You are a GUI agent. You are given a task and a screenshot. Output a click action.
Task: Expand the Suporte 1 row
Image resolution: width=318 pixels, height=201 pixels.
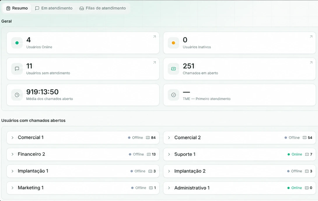tap(169, 154)
